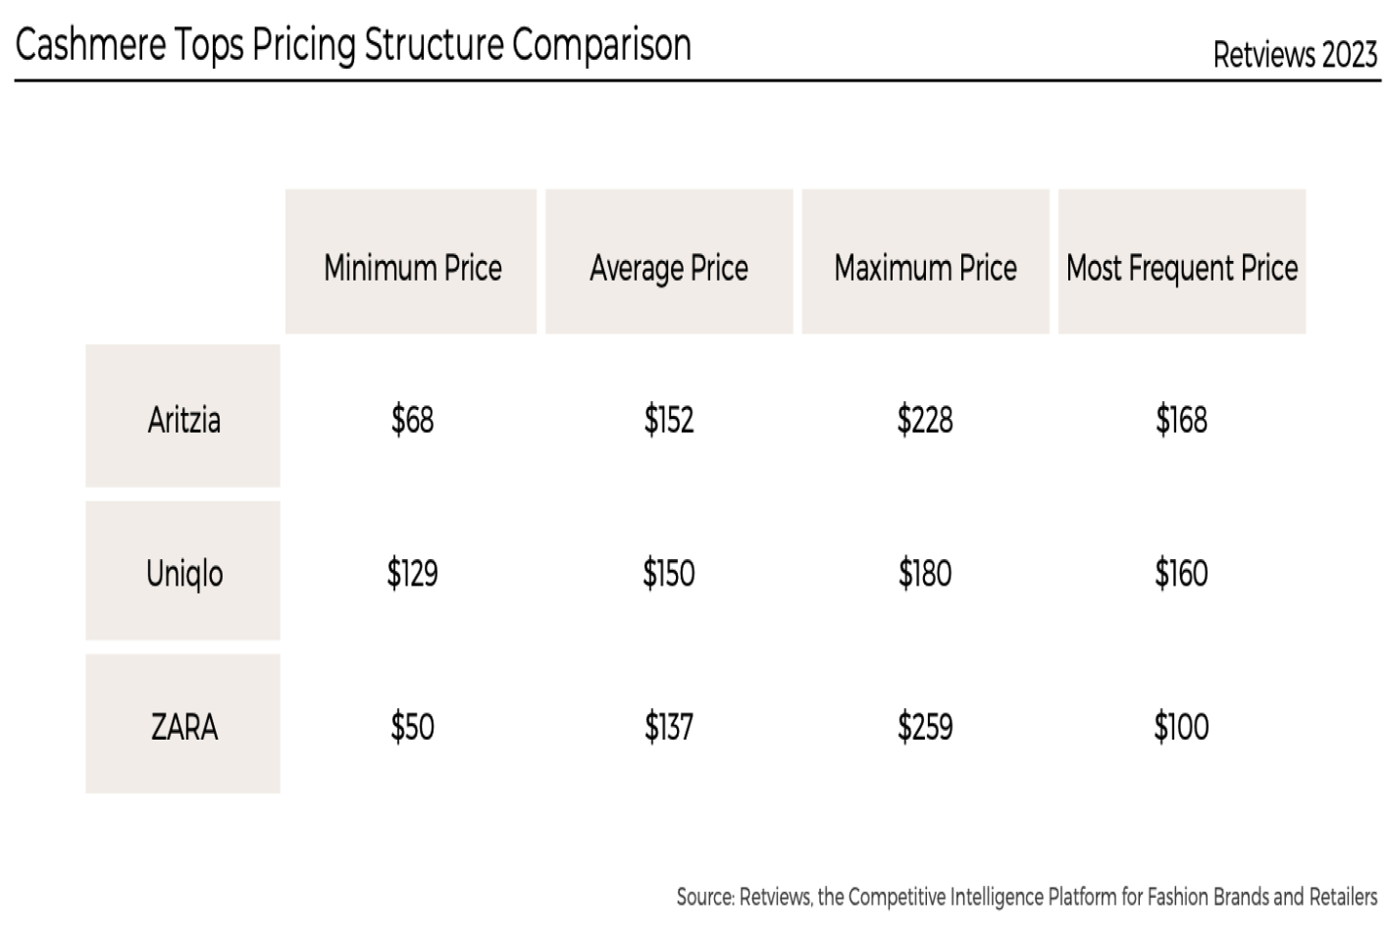Click Uniqlo's $150 average price value
Image resolution: width=1389 pixels, height=926 pixels.
[x=669, y=573]
